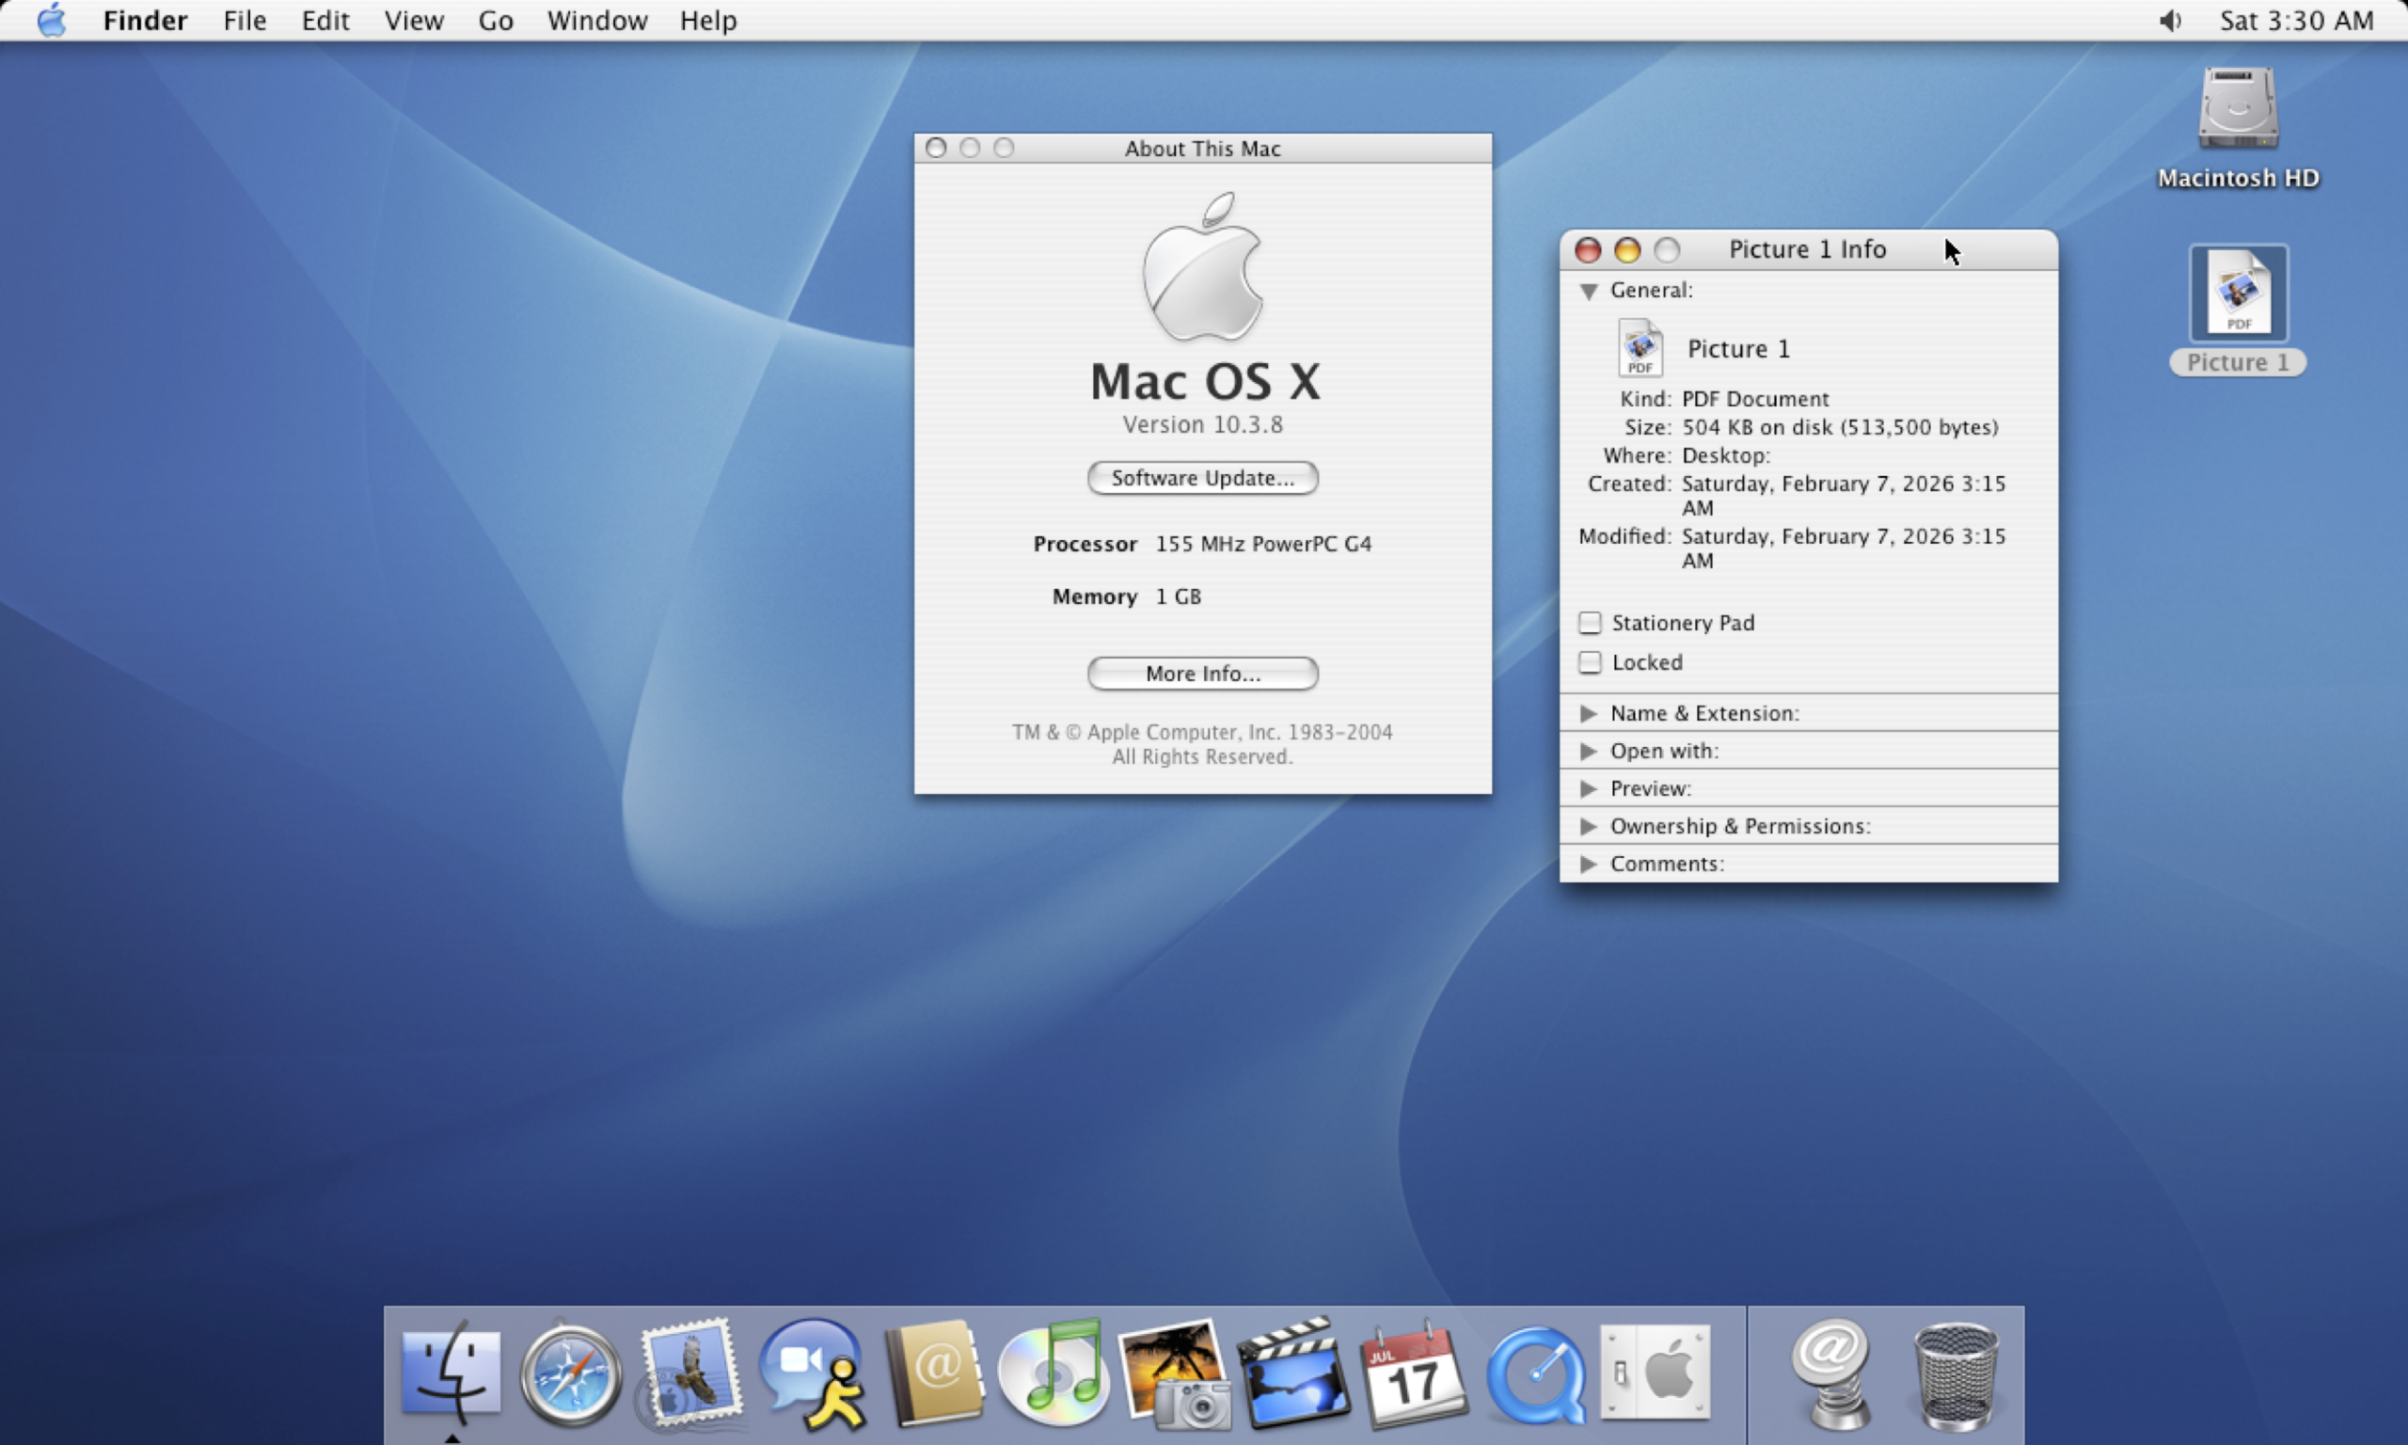Image resolution: width=2408 pixels, height=1445 pixels.
Task: Expand Ownership & Permissions section
Action: pyautogui.click(x=1589, y=826)
